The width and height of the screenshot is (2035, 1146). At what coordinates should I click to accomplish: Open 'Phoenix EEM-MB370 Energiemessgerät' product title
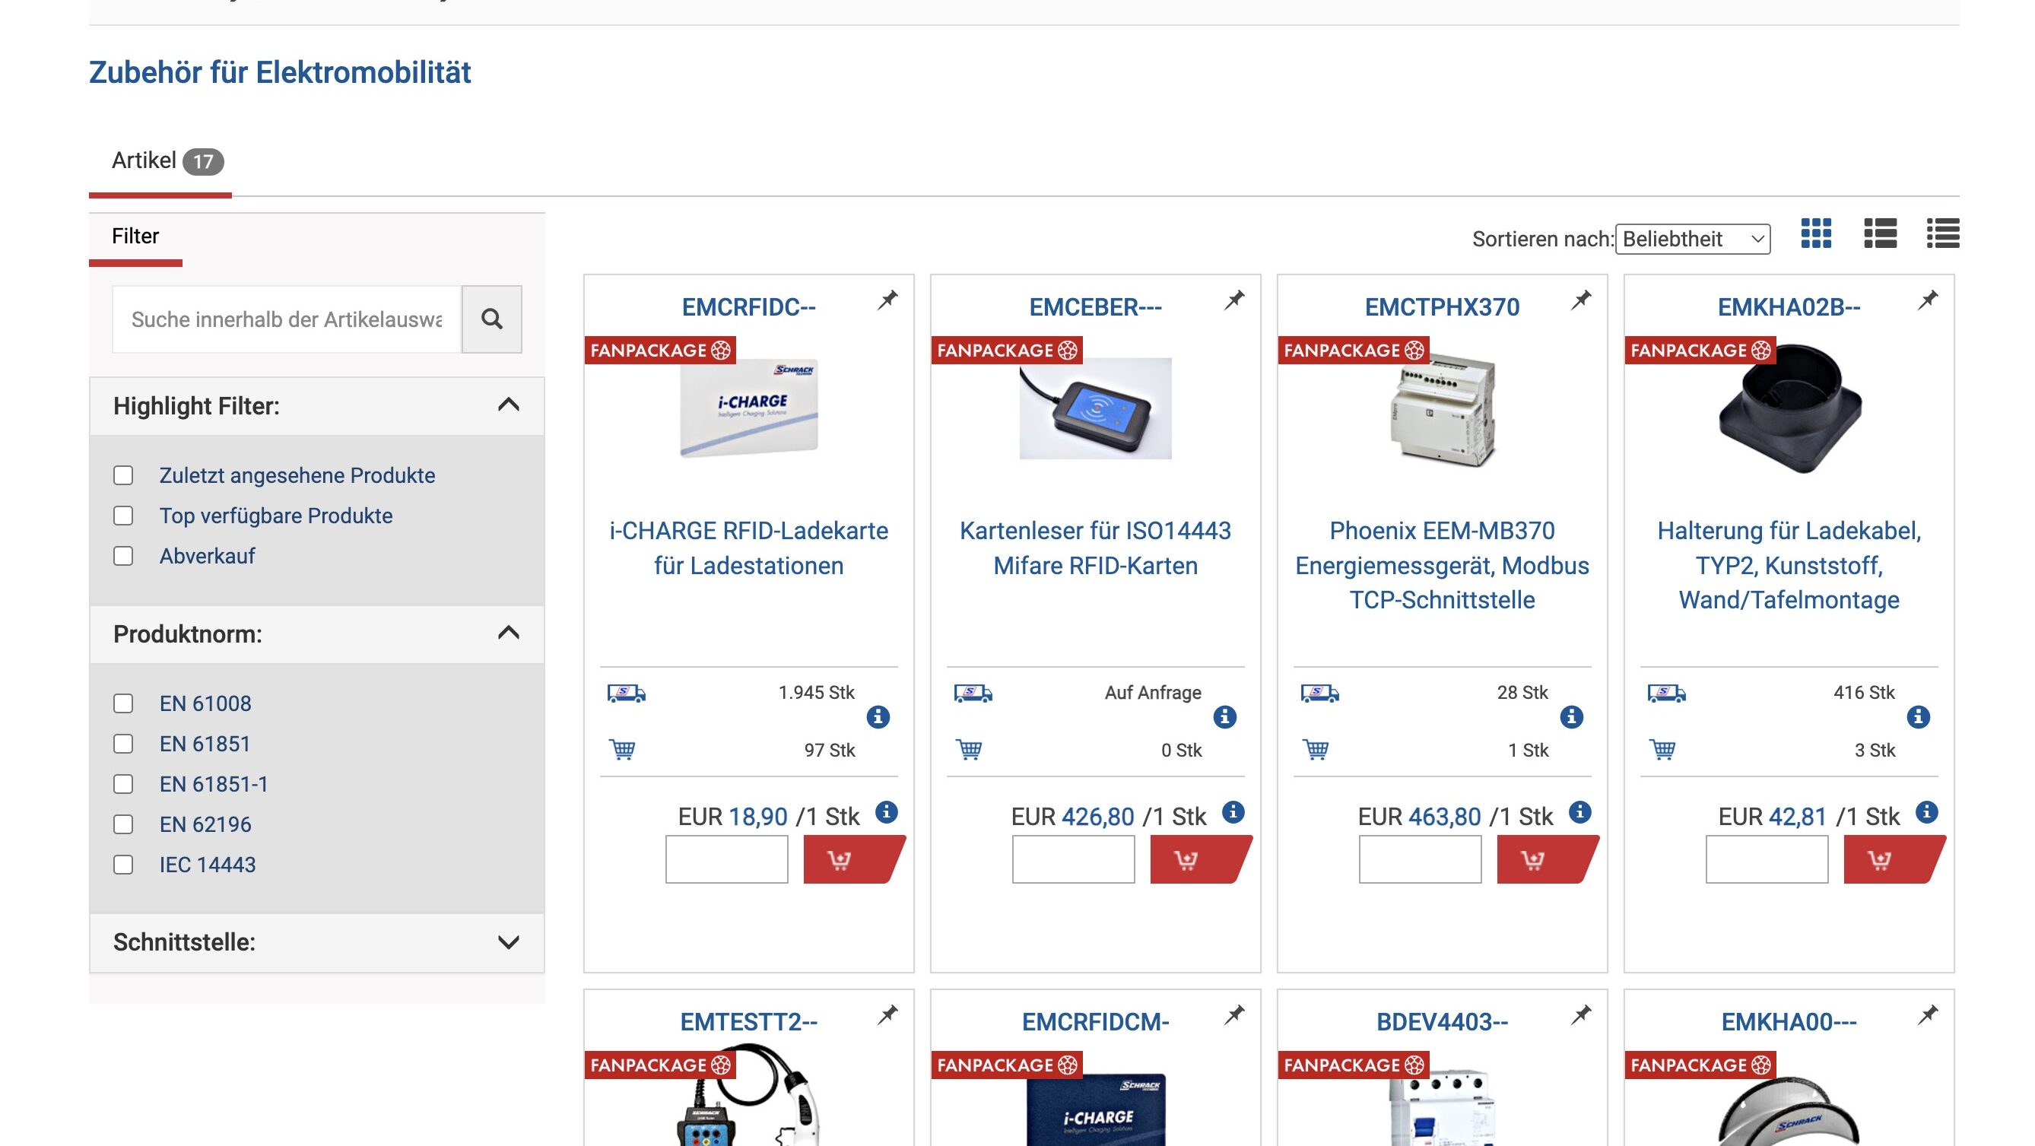click(1442, 566)
